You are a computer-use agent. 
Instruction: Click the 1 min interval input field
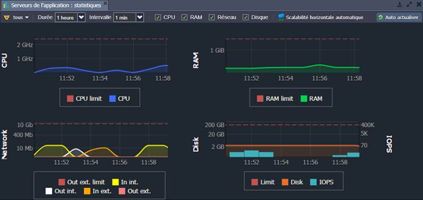(x=125, y=18)
